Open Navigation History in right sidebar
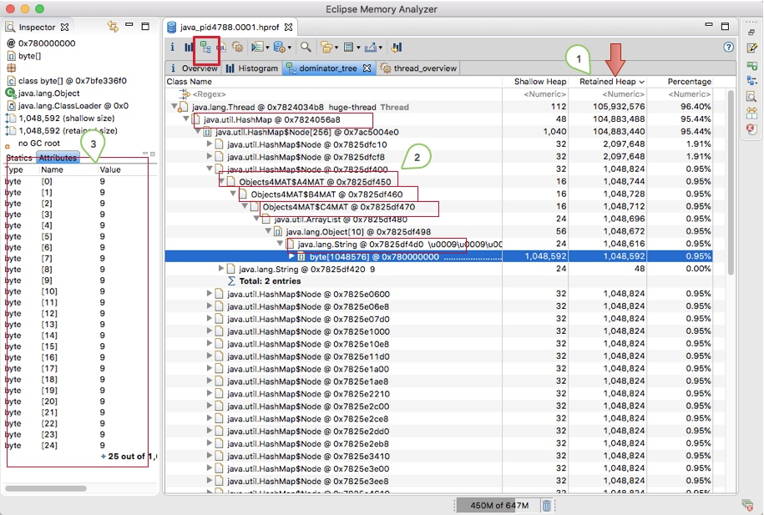The width and height of the screenshot is (764, 515). pos(751,65)
